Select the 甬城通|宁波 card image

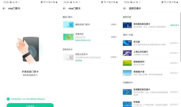coord(127,73)
